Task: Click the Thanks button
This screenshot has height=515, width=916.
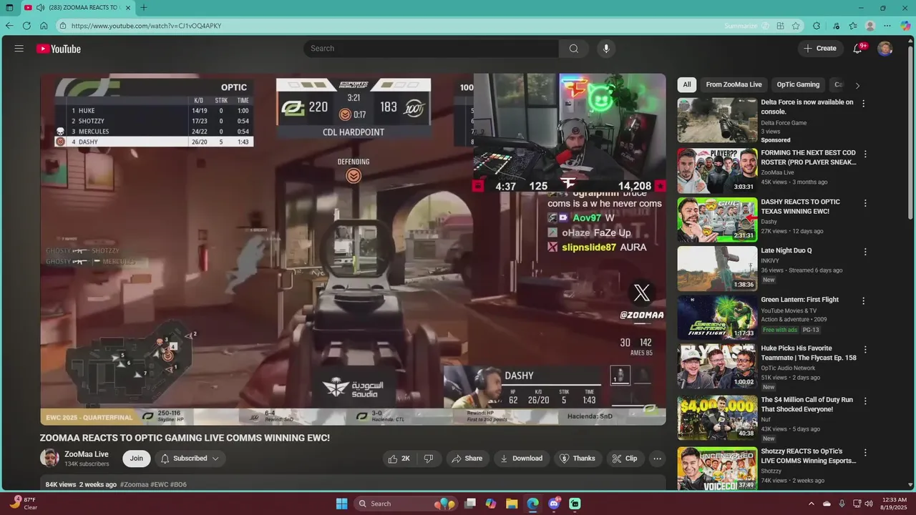Action: (578, 458)
